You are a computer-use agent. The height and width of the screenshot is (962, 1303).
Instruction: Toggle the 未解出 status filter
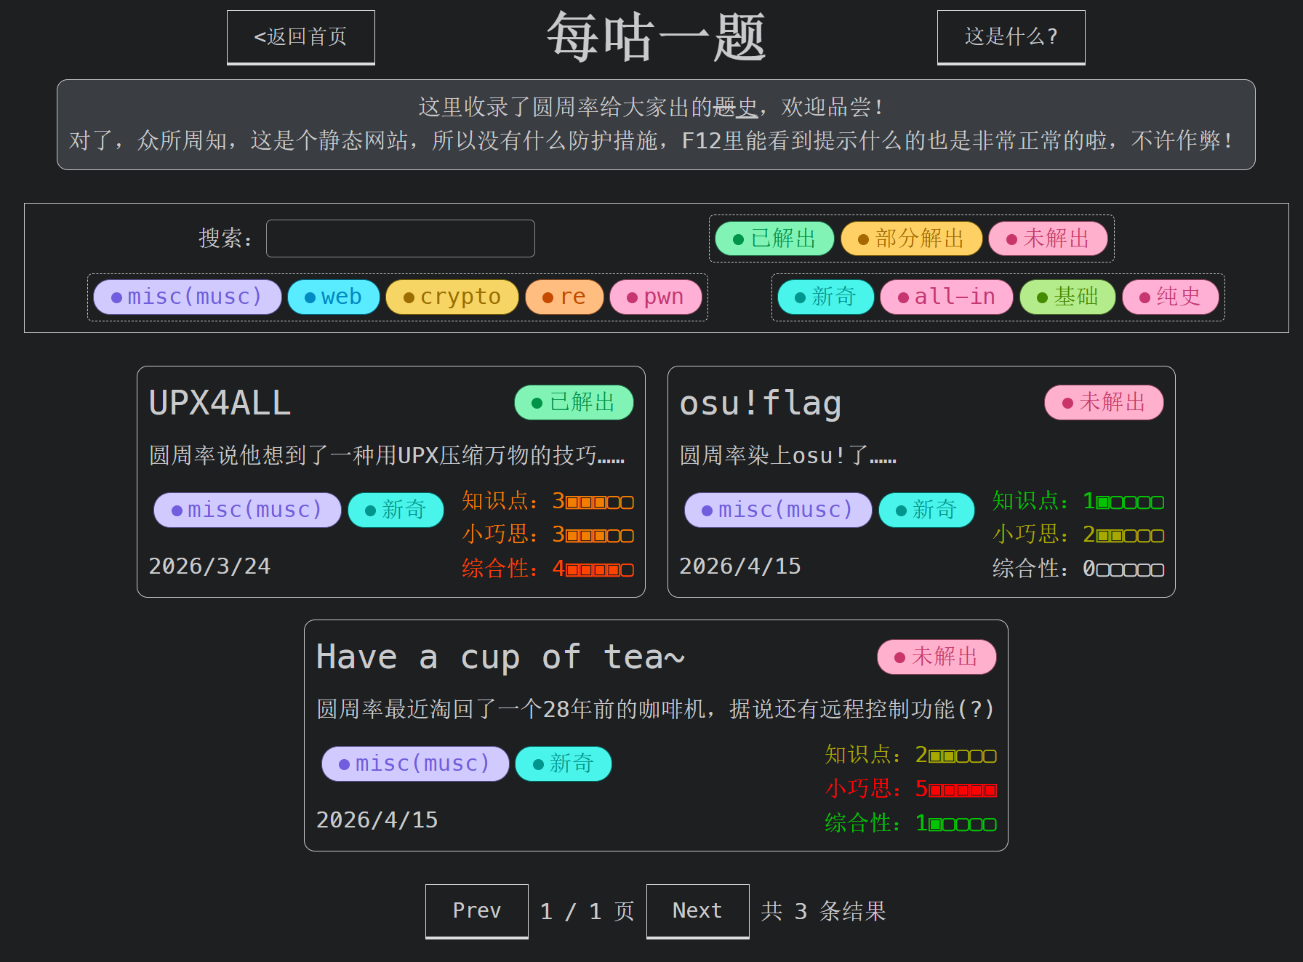(1048, 239)
